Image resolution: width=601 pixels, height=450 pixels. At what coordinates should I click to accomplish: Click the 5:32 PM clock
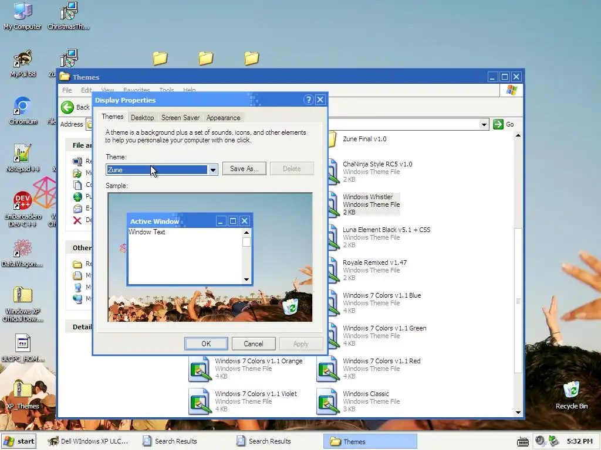[579, 441]
